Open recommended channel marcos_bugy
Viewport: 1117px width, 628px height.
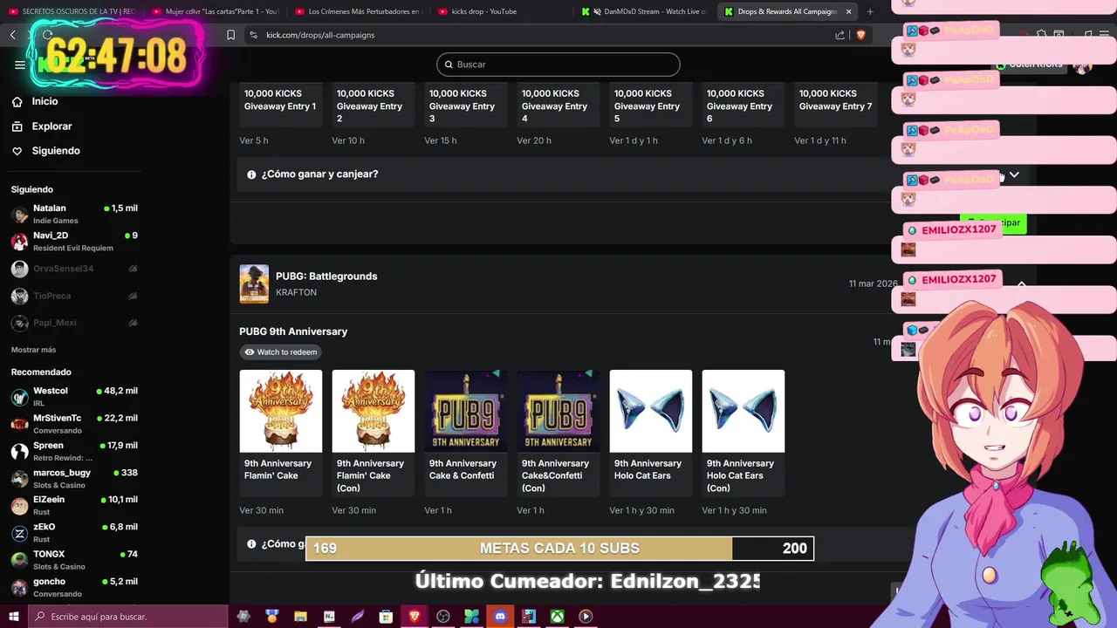click(74, 478)
